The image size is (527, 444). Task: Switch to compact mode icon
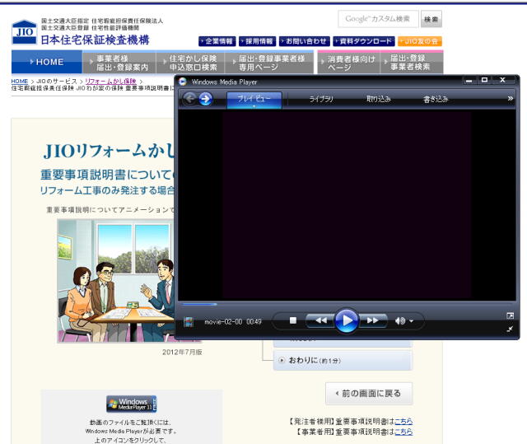(x=510, y=329)
